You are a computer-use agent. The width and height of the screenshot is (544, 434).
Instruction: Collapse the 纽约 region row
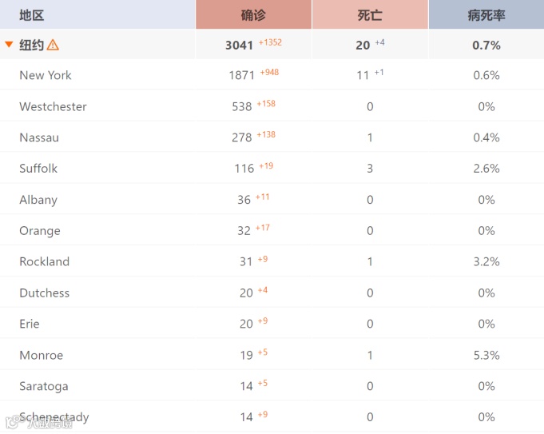click(x=9, y=45)
